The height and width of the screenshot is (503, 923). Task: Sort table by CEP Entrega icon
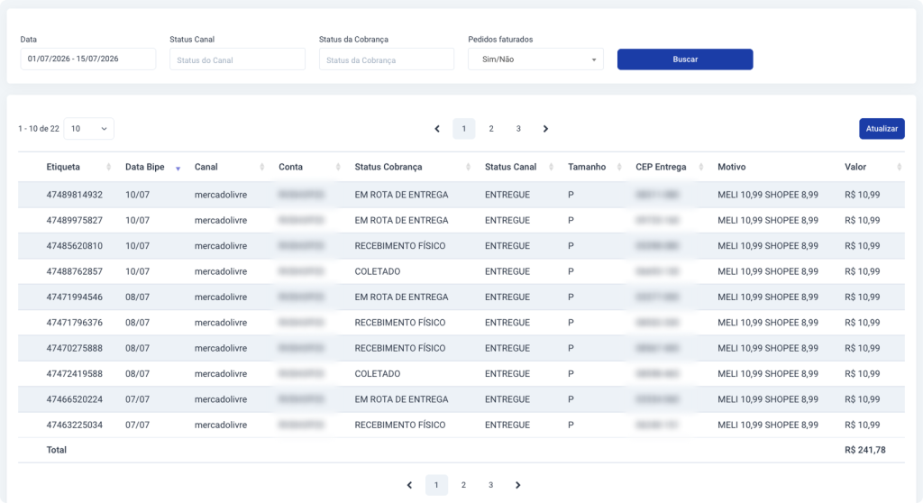click(701, 168)
